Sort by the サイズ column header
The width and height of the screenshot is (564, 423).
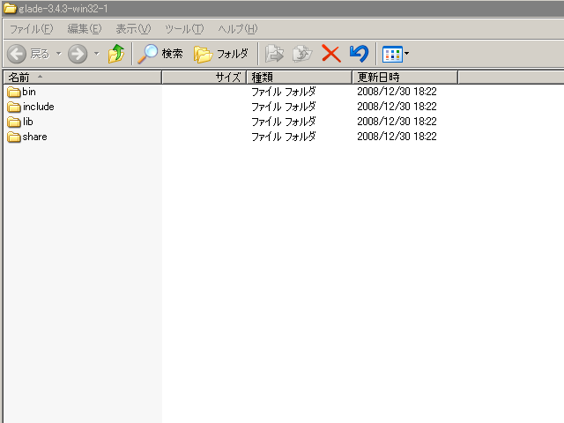click(x=204, y=78)
